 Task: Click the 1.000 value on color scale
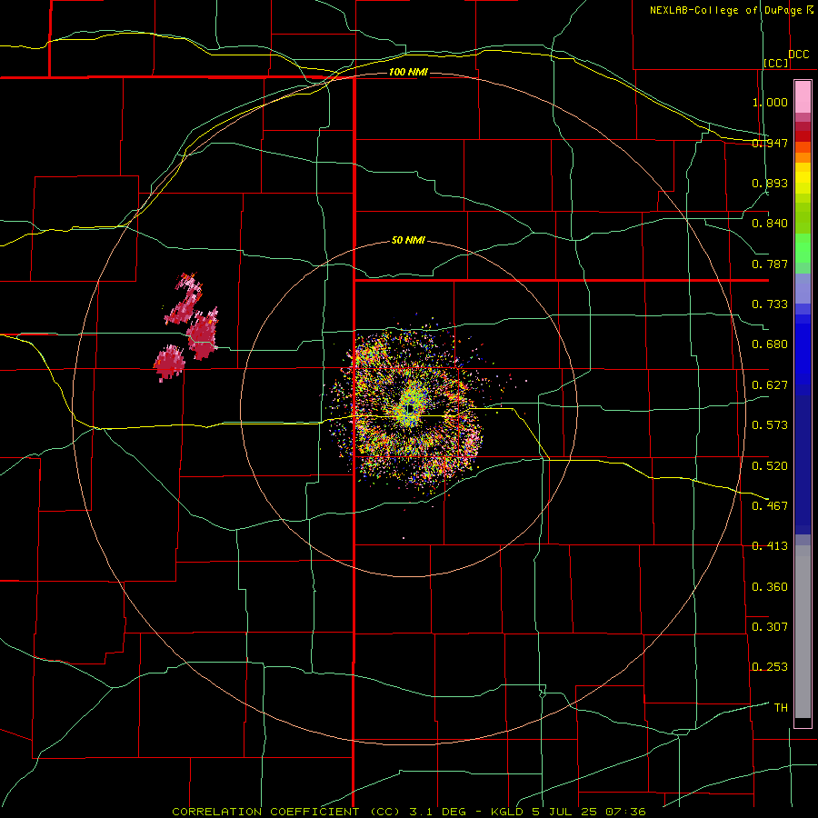(x=770, y=102)
